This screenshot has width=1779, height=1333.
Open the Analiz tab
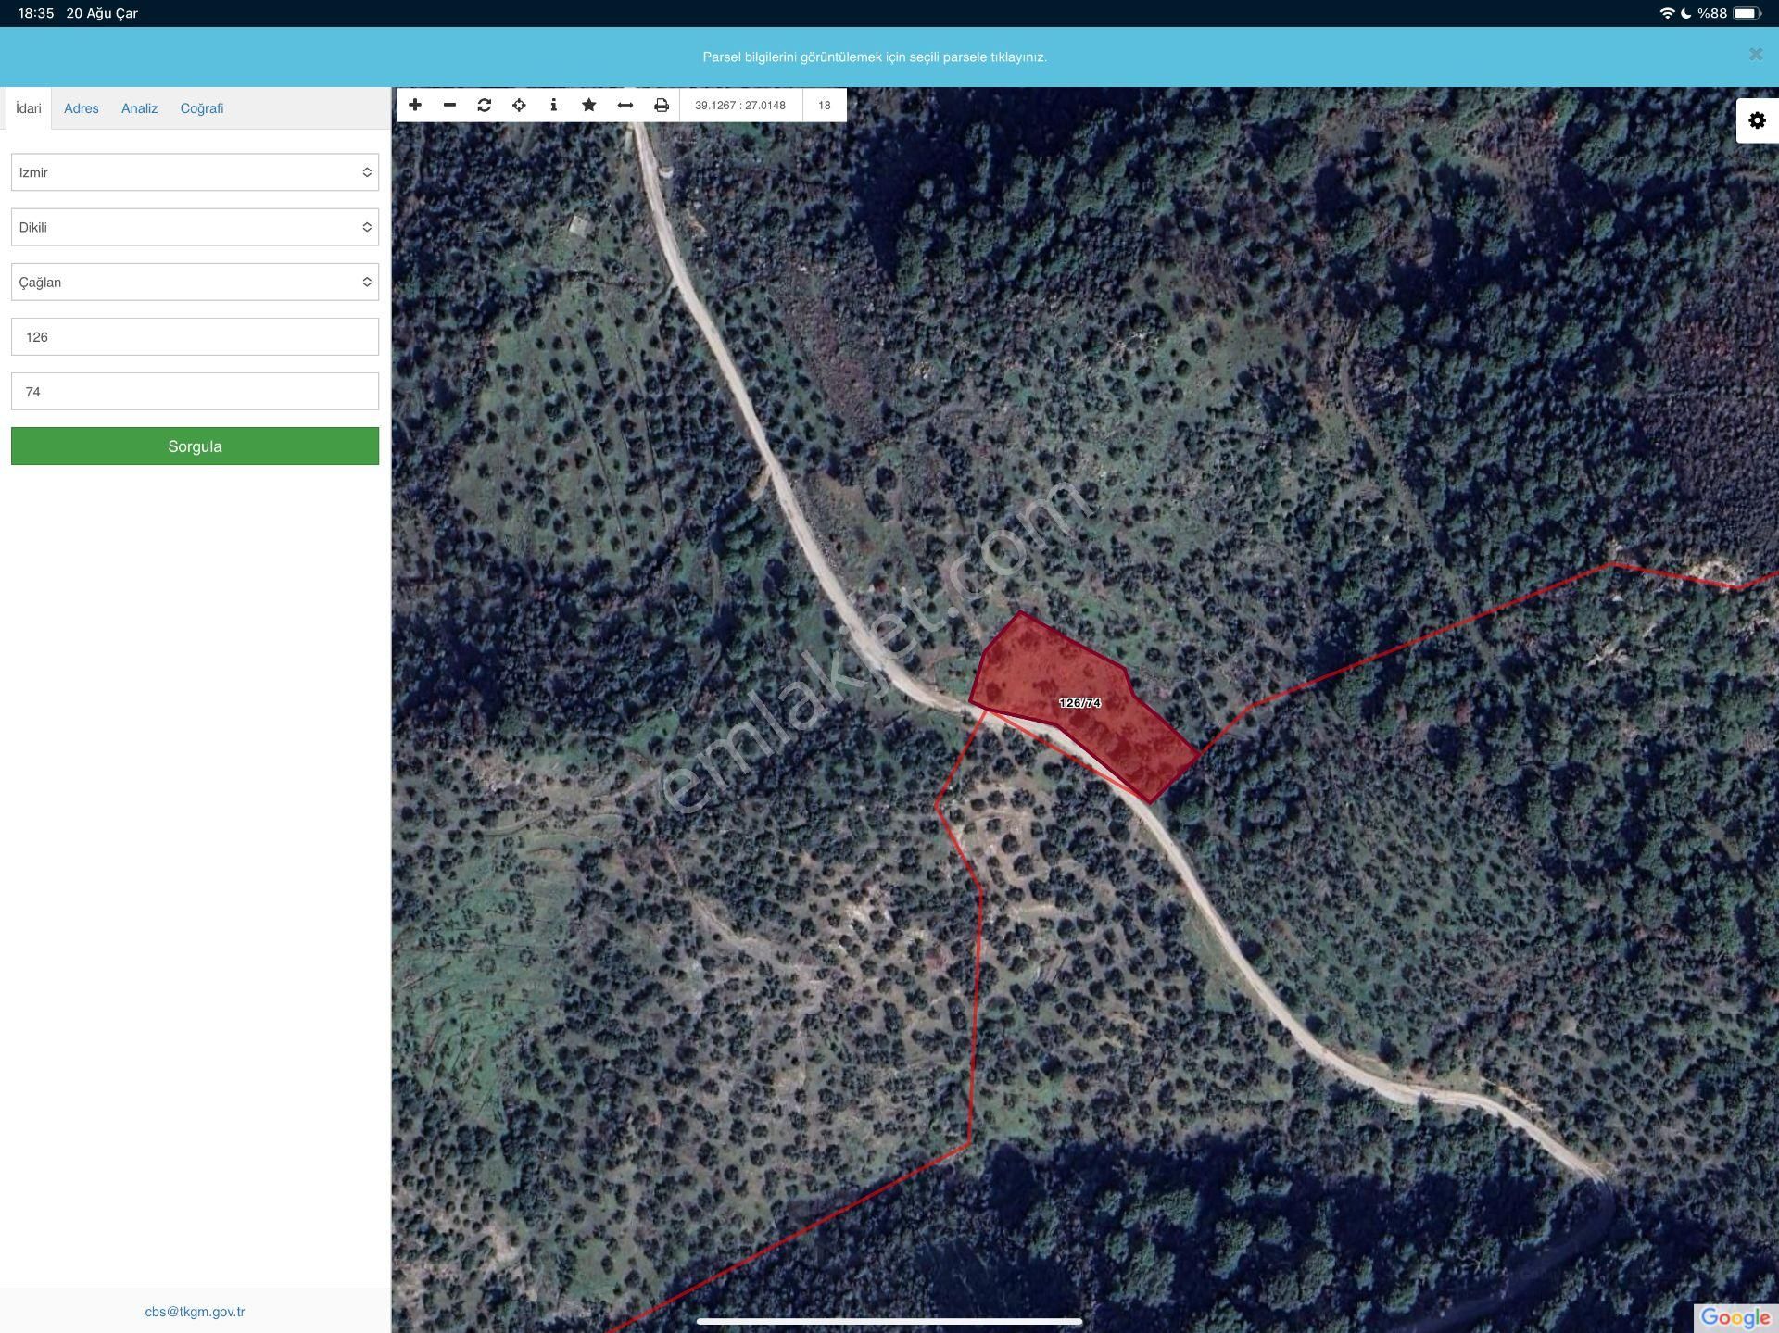pyautogui.click(x=140, y=108)
